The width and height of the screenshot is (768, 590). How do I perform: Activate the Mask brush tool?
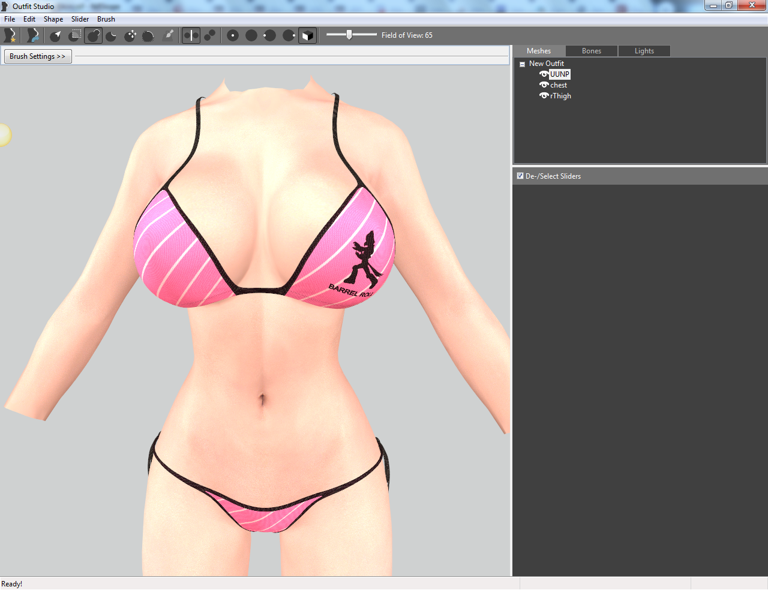[75, 35]
